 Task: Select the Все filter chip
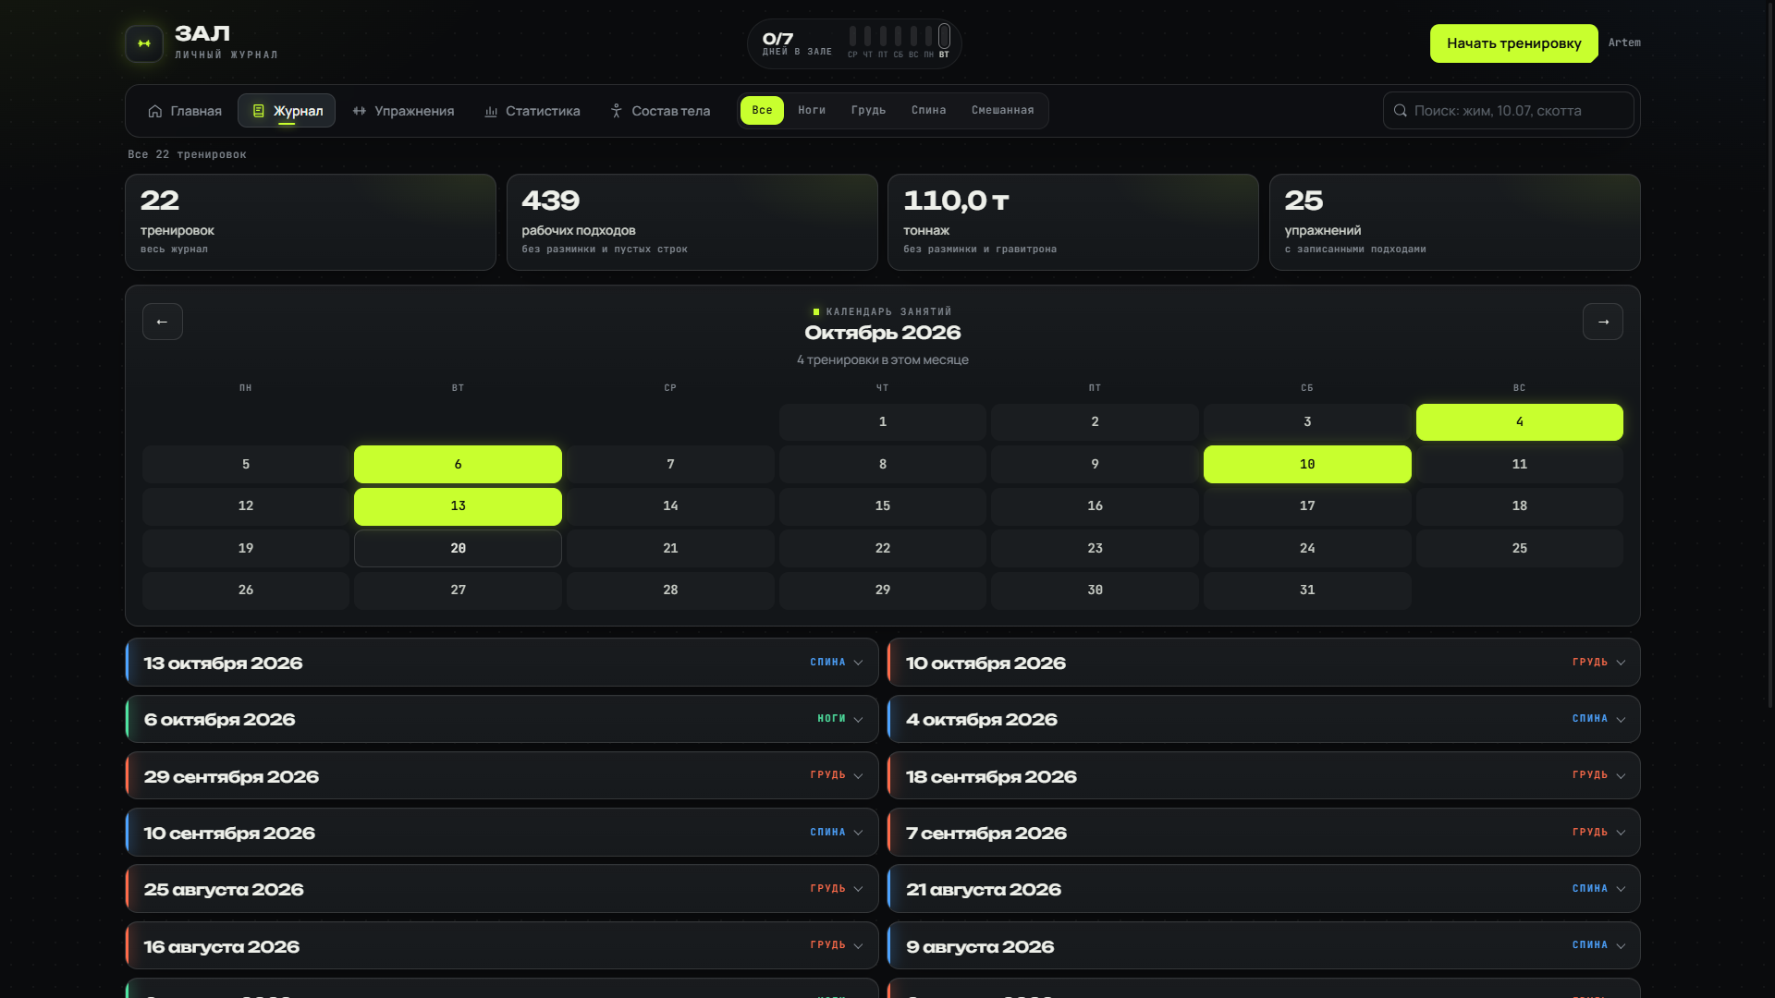coord(762,110)
